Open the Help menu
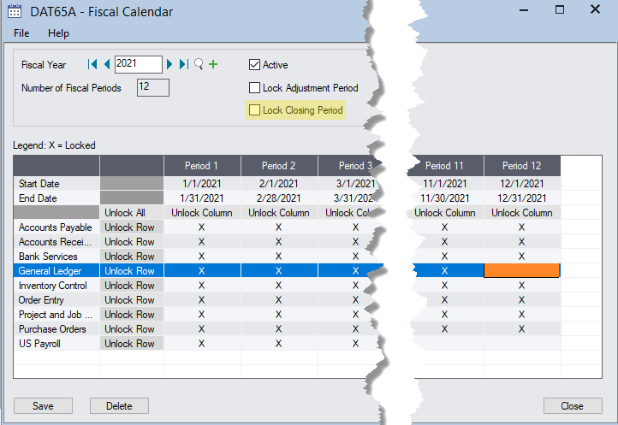 tap(58, 33)
